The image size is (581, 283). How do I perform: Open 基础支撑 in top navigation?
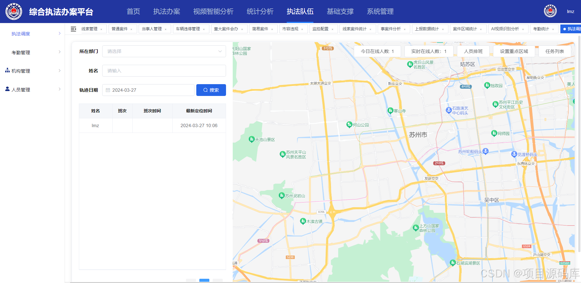point(340,12)
